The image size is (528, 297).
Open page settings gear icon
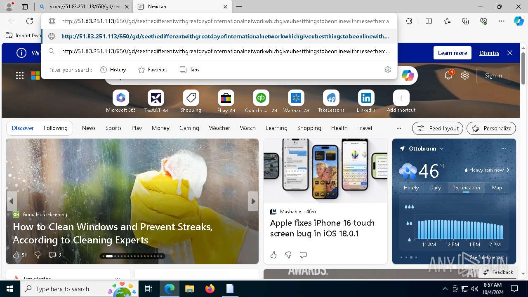tap(465, 75)
